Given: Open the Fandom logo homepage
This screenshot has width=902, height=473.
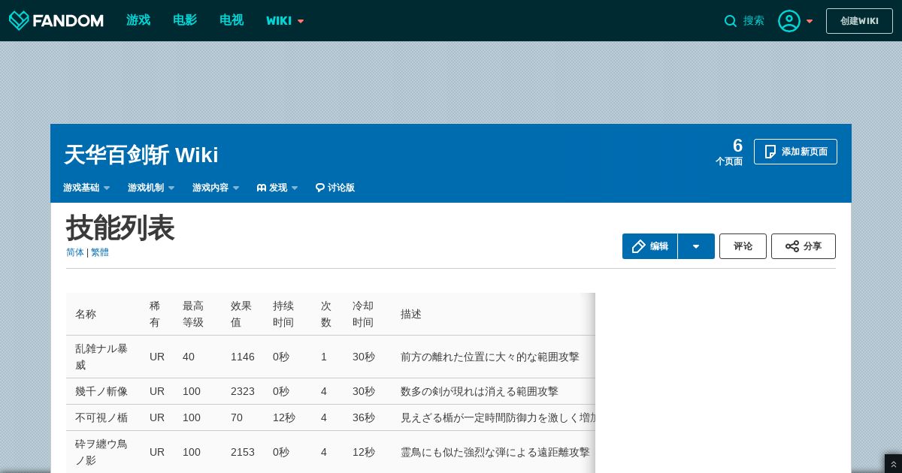Looking at the screenshot, I should 56,20.
